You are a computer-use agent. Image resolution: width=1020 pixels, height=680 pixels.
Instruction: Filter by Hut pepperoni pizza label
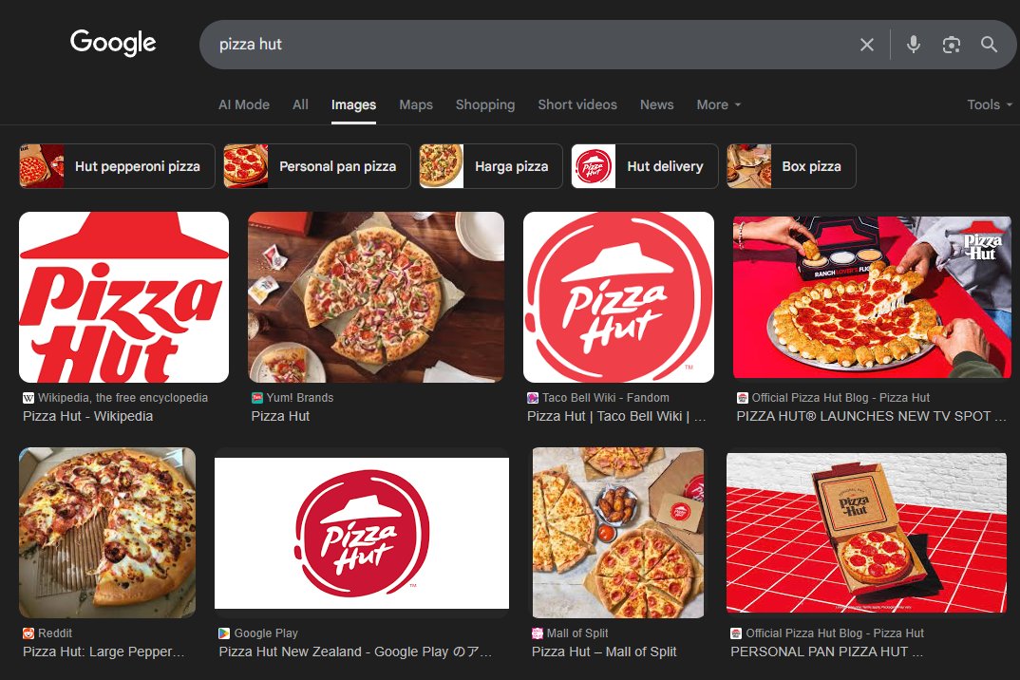click(138, 166)
